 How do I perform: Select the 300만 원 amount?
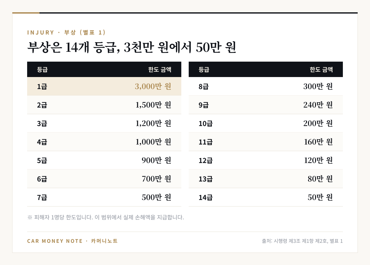(x=318, y=86)
